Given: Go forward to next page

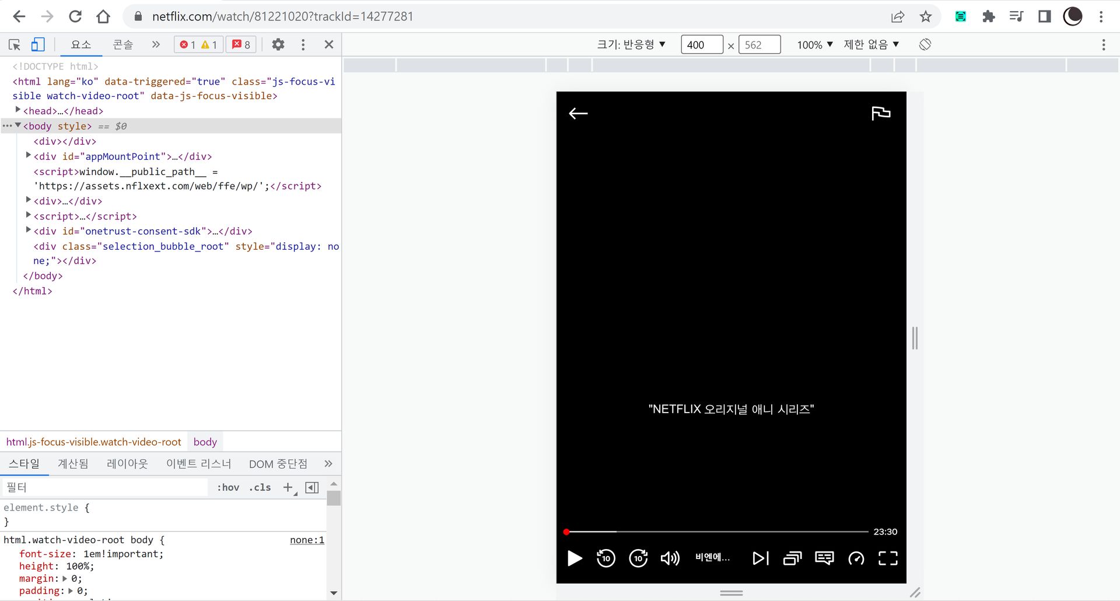Looking at the screenshot, I should coord(47,16).
